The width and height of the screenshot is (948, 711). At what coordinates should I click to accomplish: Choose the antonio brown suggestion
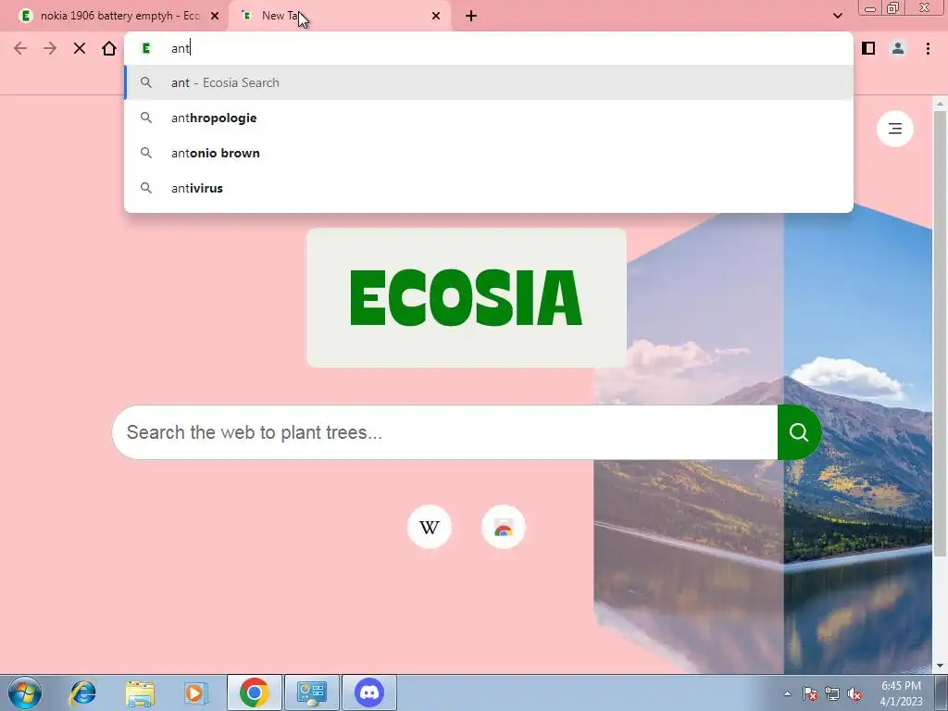tap(489, 153)
